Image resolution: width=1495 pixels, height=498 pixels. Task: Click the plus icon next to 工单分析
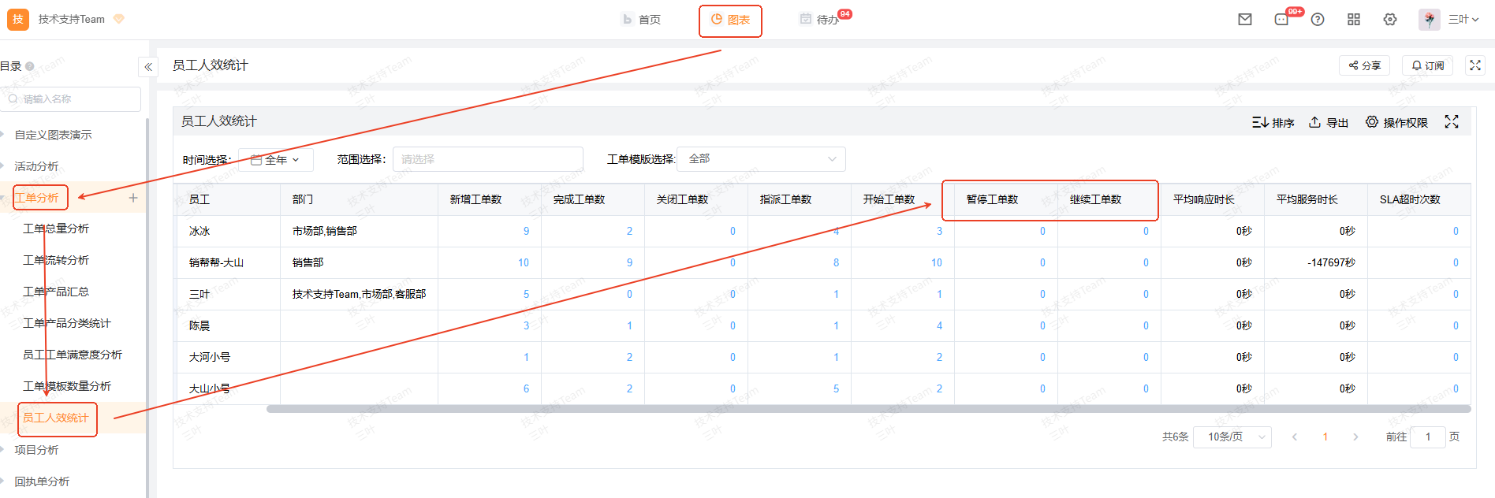pyautogui.click(x=133, y=198)
